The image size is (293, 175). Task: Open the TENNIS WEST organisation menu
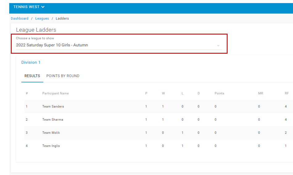tap(29, 7)
